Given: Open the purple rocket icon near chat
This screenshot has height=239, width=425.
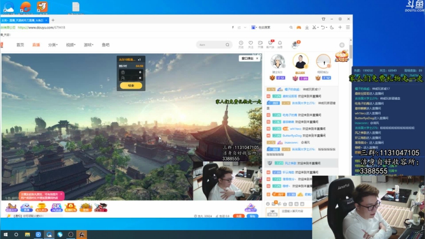Looking at the screenshot, I should coord(250,208).
